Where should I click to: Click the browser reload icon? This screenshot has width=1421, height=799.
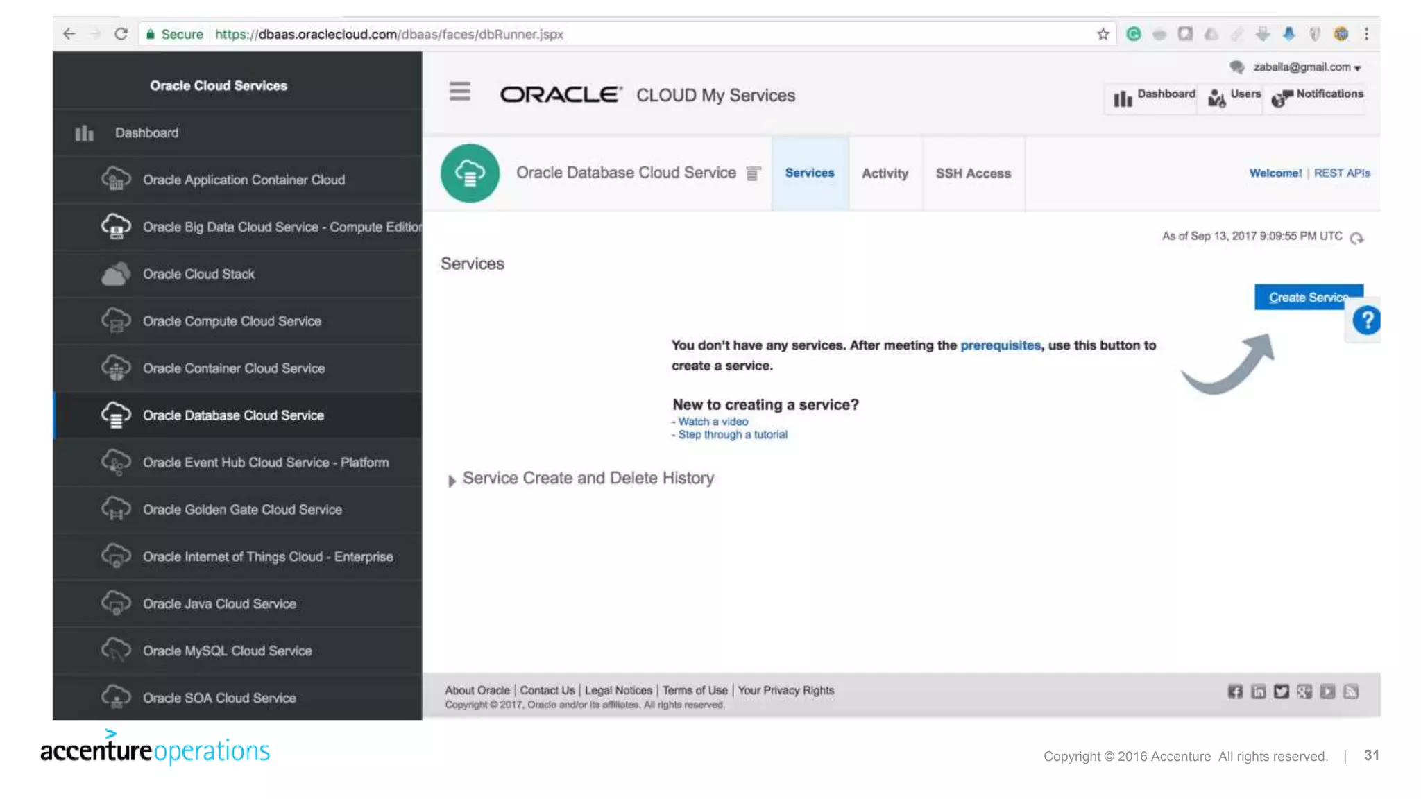121,34
